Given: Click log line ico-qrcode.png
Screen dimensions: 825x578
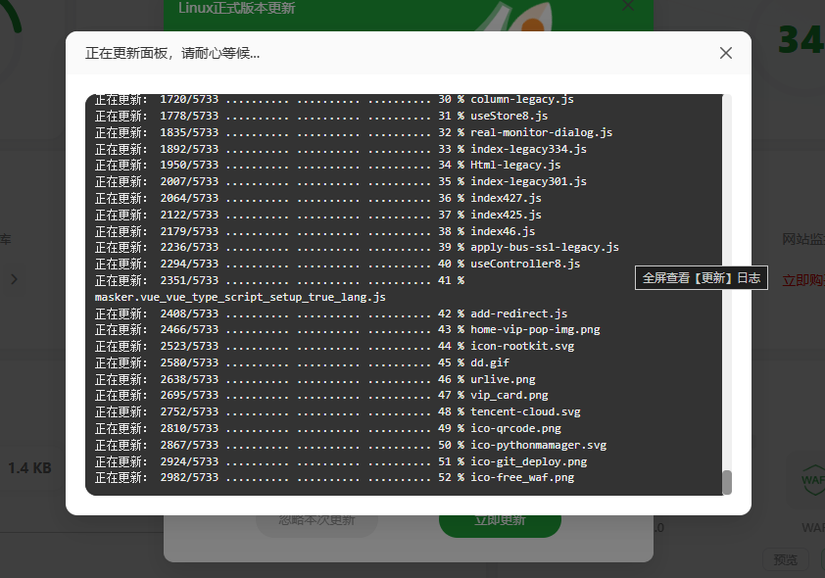Looking at the screenshot, I should [328, 429].
